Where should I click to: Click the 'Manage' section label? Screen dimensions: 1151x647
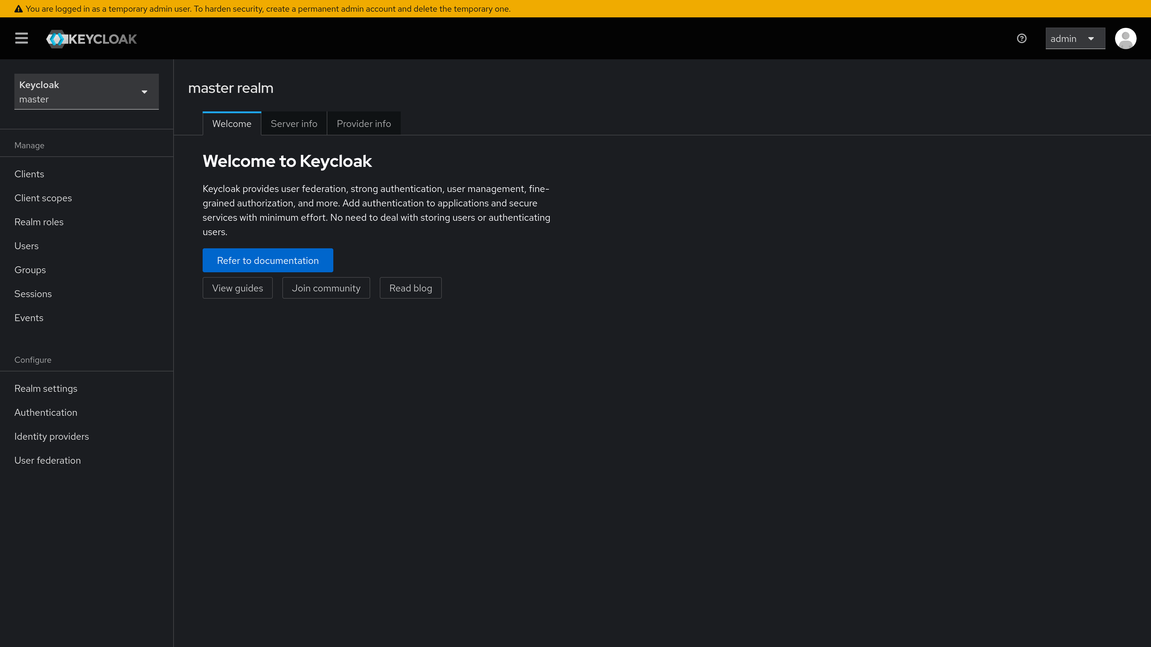[29, 146]
